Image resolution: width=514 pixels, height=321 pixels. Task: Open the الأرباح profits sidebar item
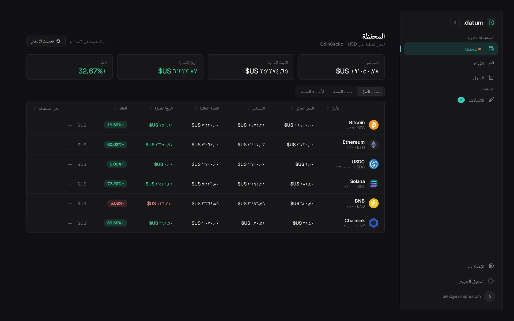click(451, 63)
